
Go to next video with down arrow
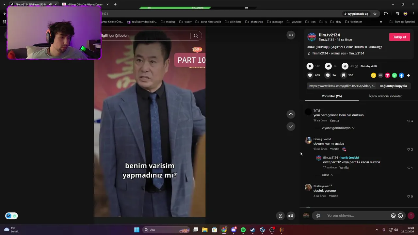click(291, 126)
